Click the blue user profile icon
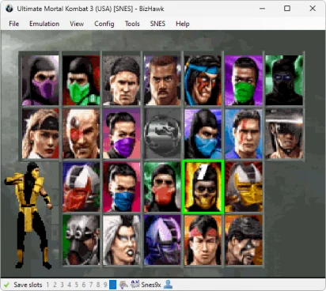The width and height of the screenshot is (326, 291). tap(168, 285)
